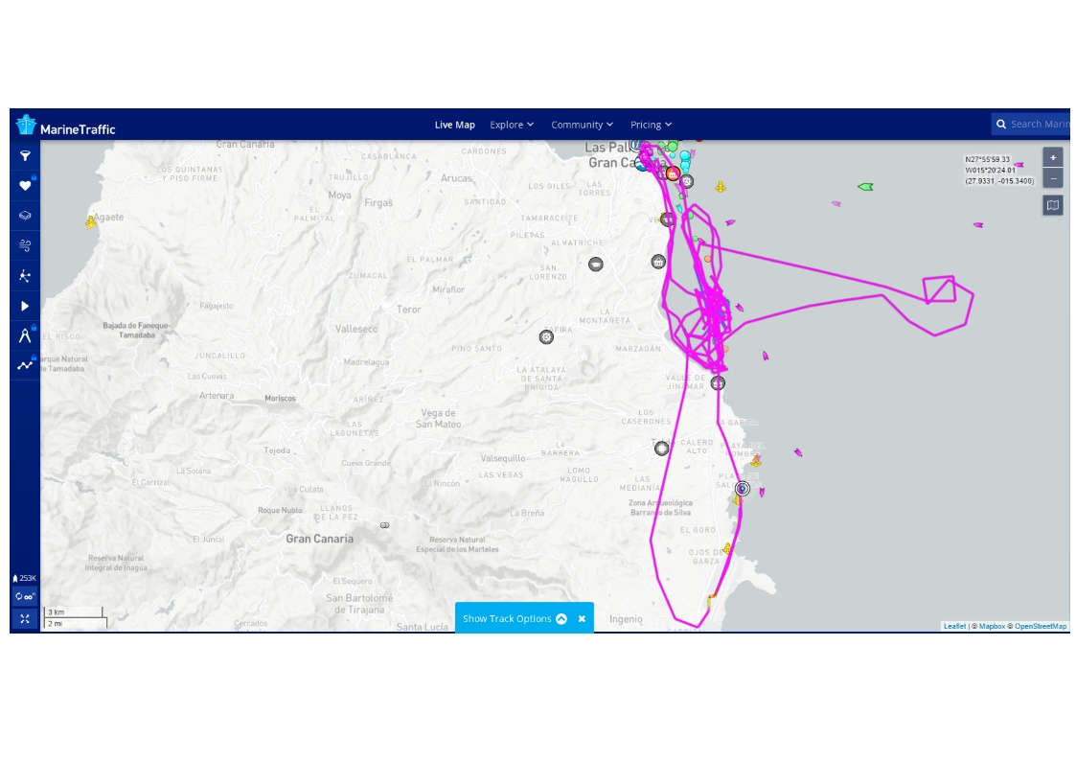The image size is (1076, 761).
Task: Open the OpenStreetMap attribution link
Action: [1041, 626]
